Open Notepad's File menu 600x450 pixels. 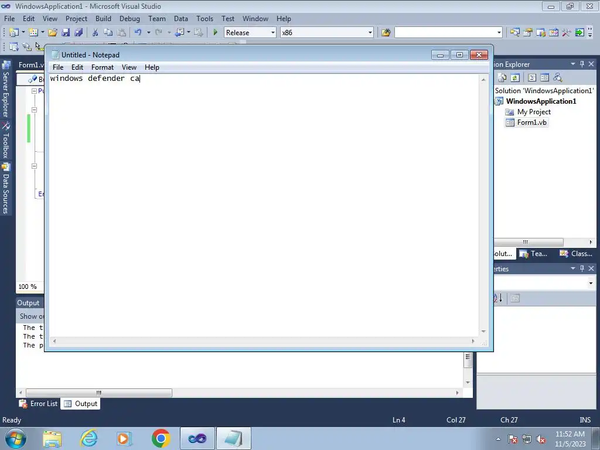[58, 67]
